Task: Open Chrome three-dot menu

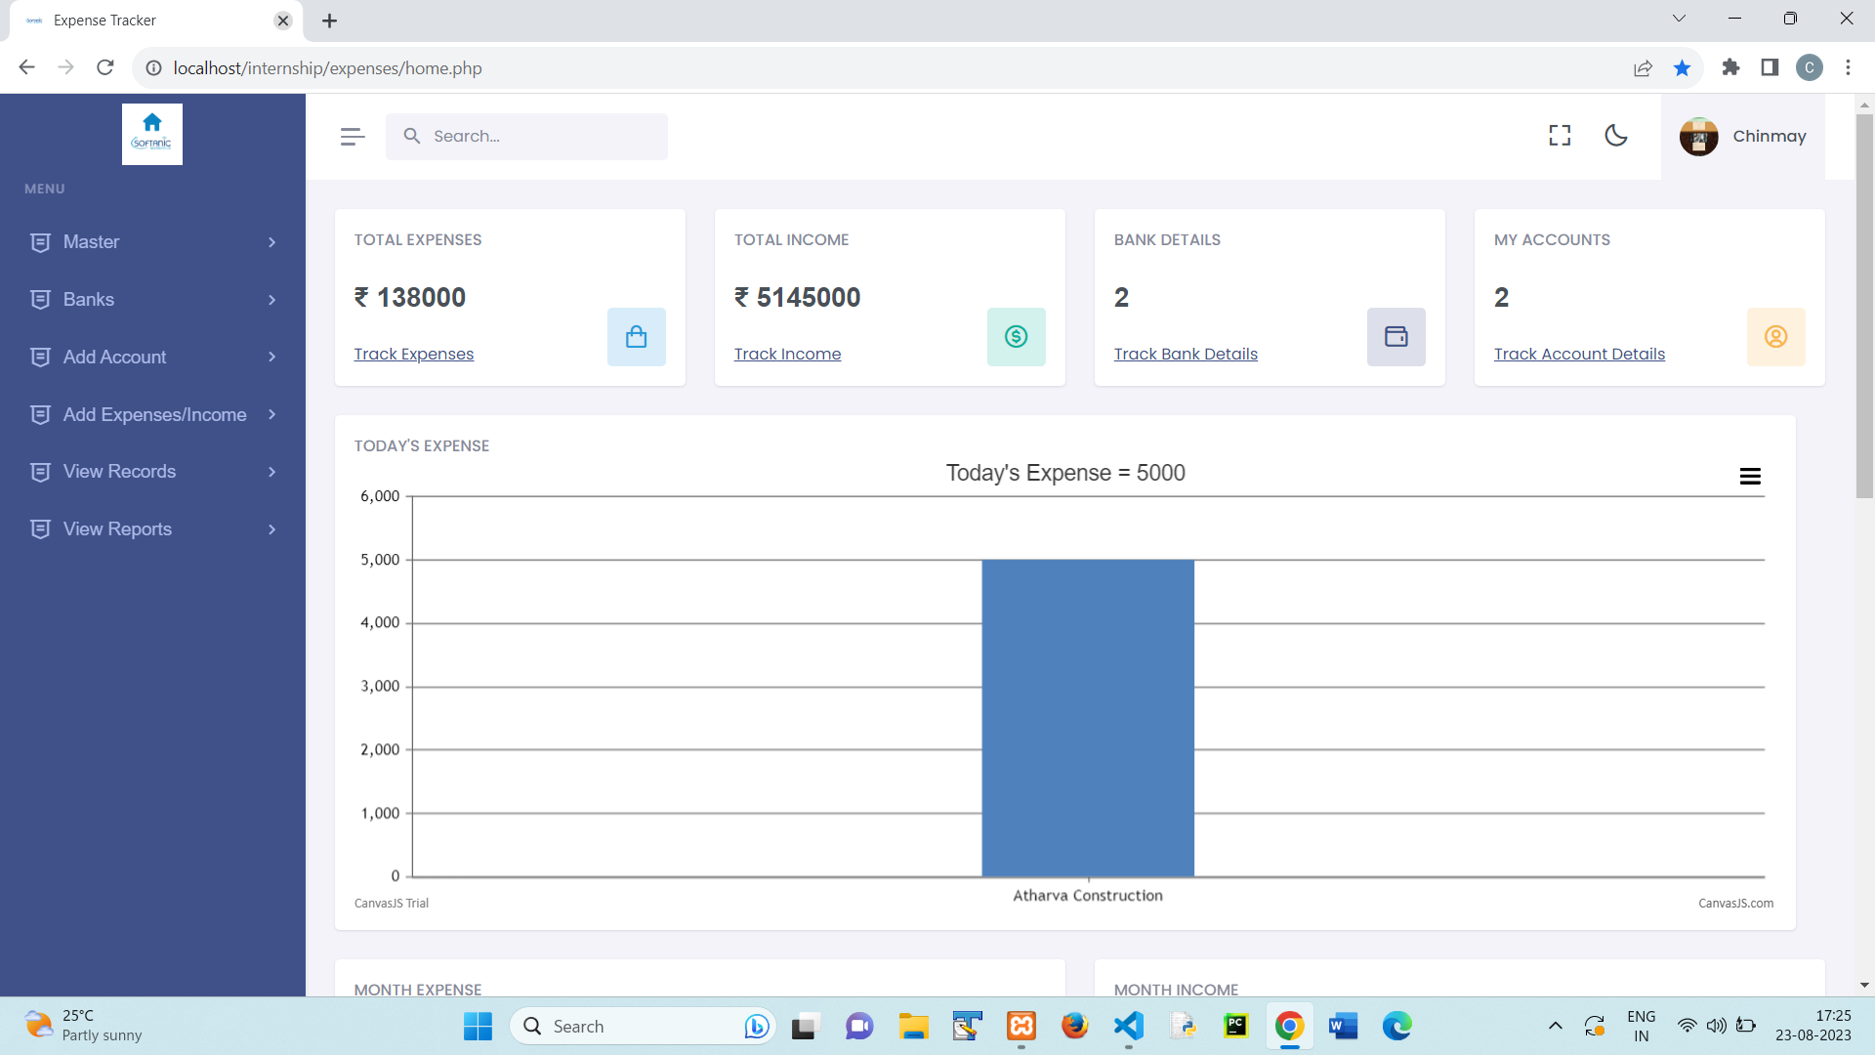Action: (x=1848, y=67)
